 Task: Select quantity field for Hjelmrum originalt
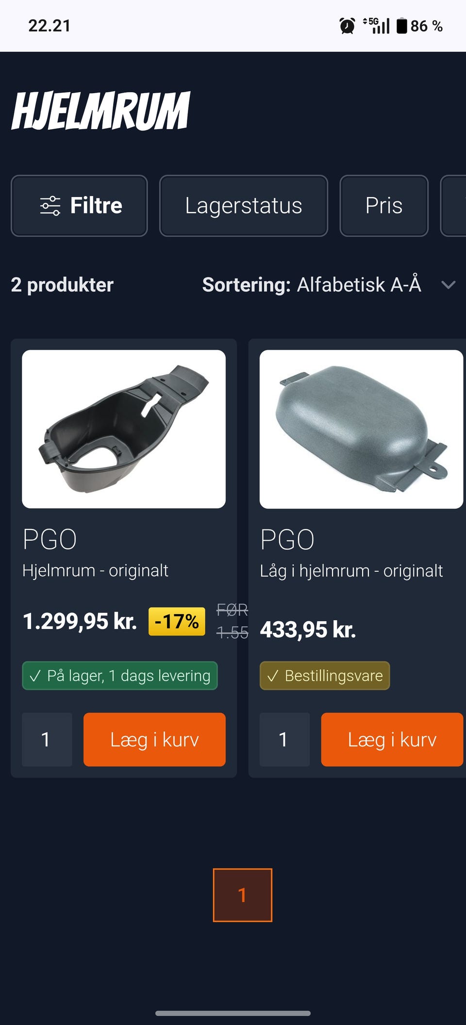coord(47,740)
